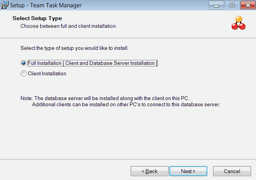Maximize the Setup window
The image size is (256, 180).
coord(232,5)
